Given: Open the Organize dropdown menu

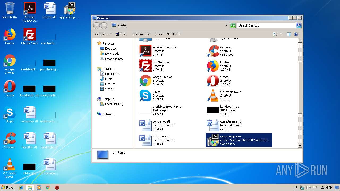Looking at the screenshot, I should 103,34.
